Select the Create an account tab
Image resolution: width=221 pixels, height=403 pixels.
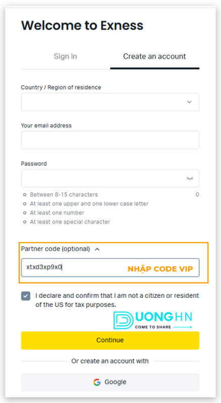(154, 56)
